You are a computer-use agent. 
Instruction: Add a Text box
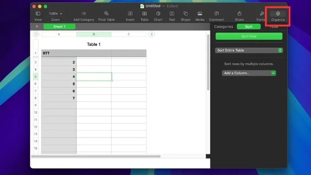[x=172, y=13]
